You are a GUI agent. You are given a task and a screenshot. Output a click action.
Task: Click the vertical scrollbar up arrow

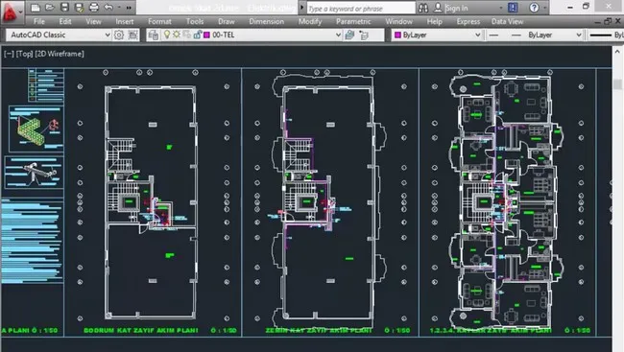pyautogui.click(x=617, y=52)
